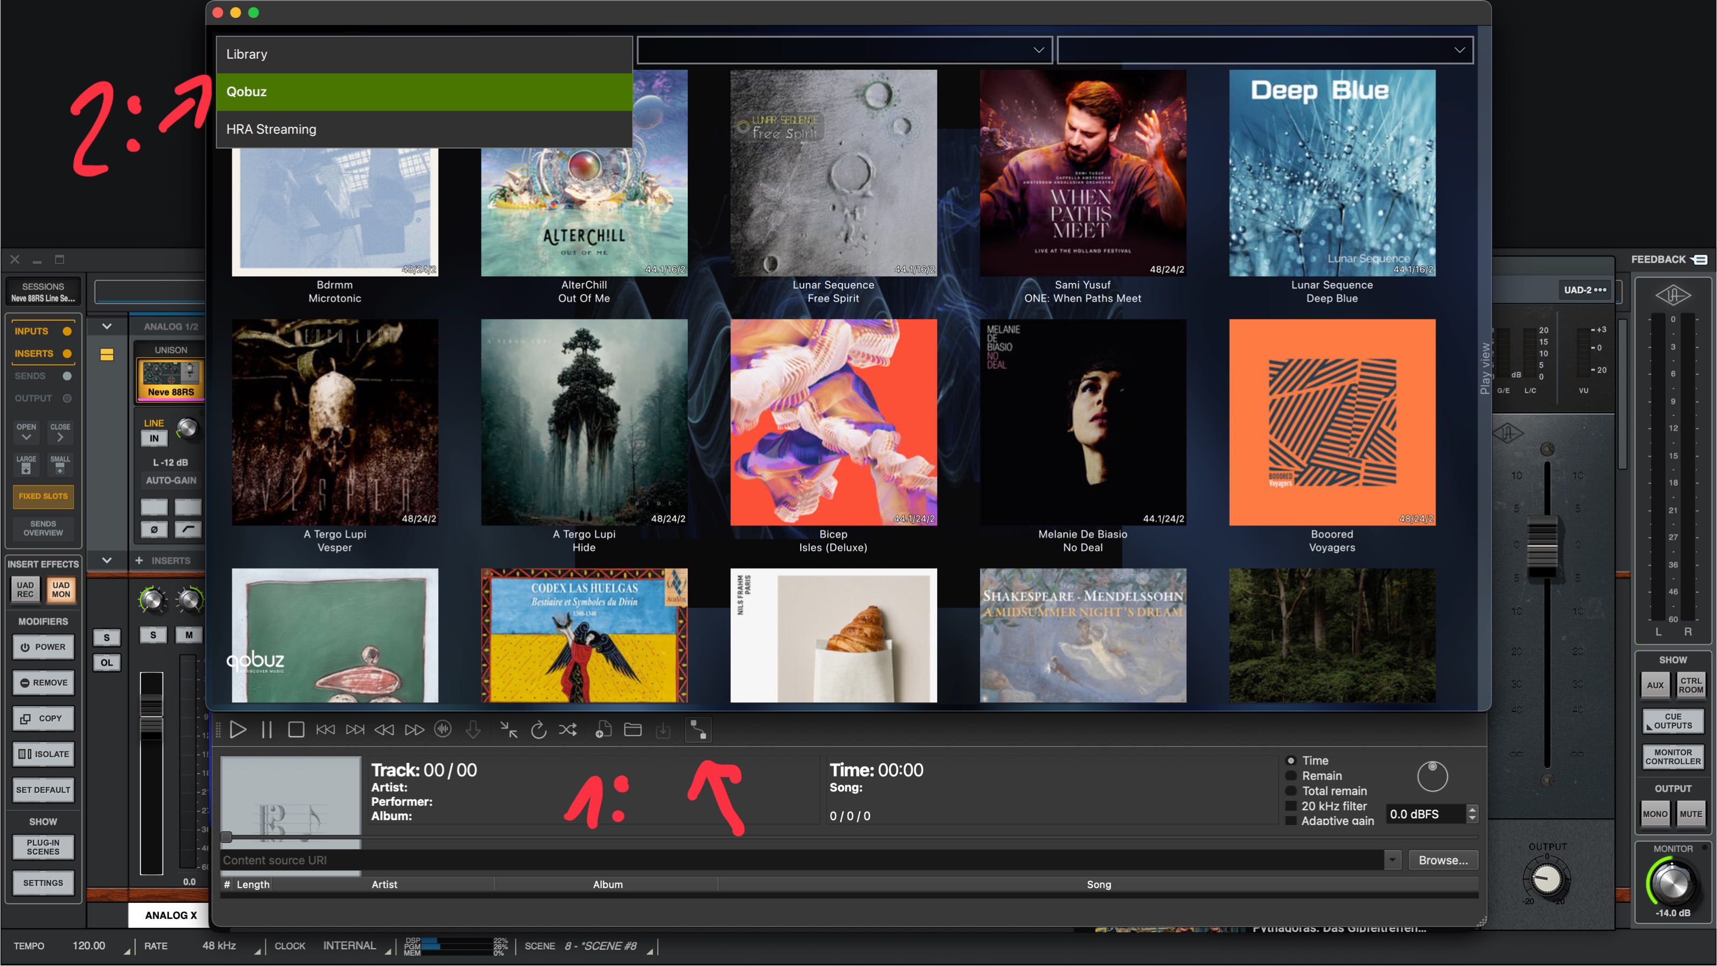Open PLUG-IN SCENES in Console
Image resolution: width=1717 pixels, height=966 pixels.
43,847
